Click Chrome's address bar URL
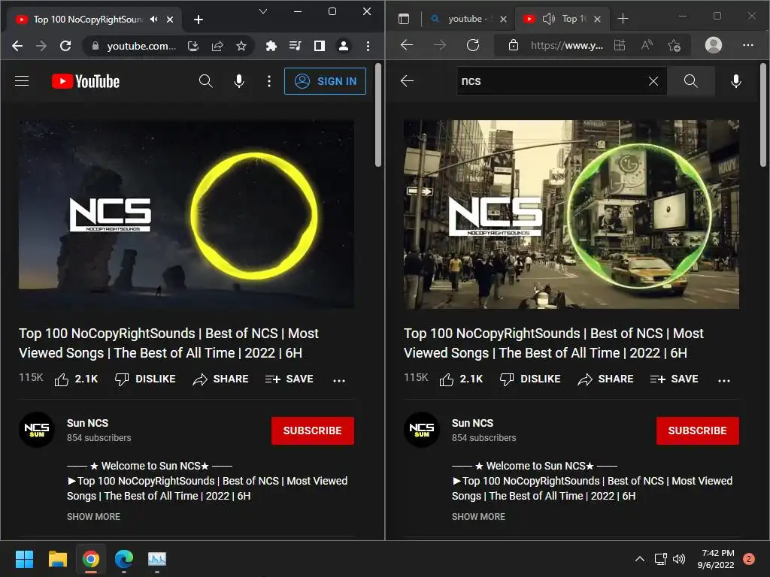 coord(141,46)
